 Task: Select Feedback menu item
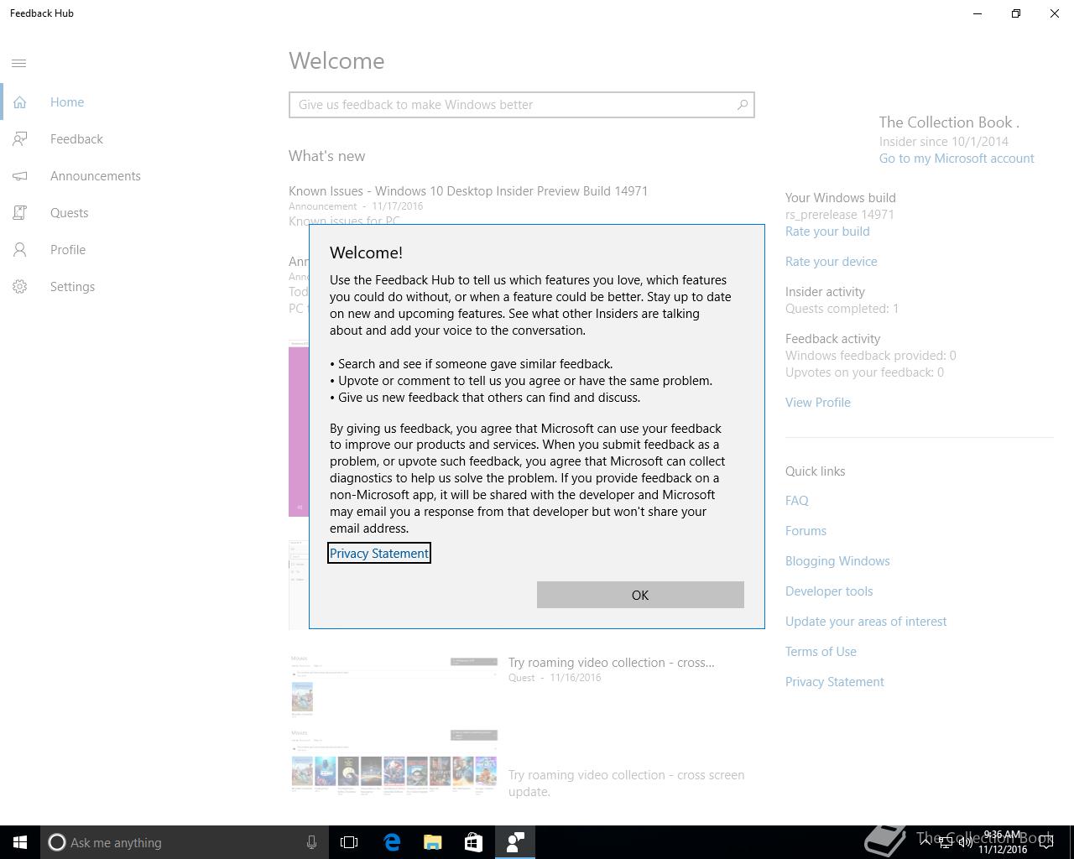coord(76,139)
